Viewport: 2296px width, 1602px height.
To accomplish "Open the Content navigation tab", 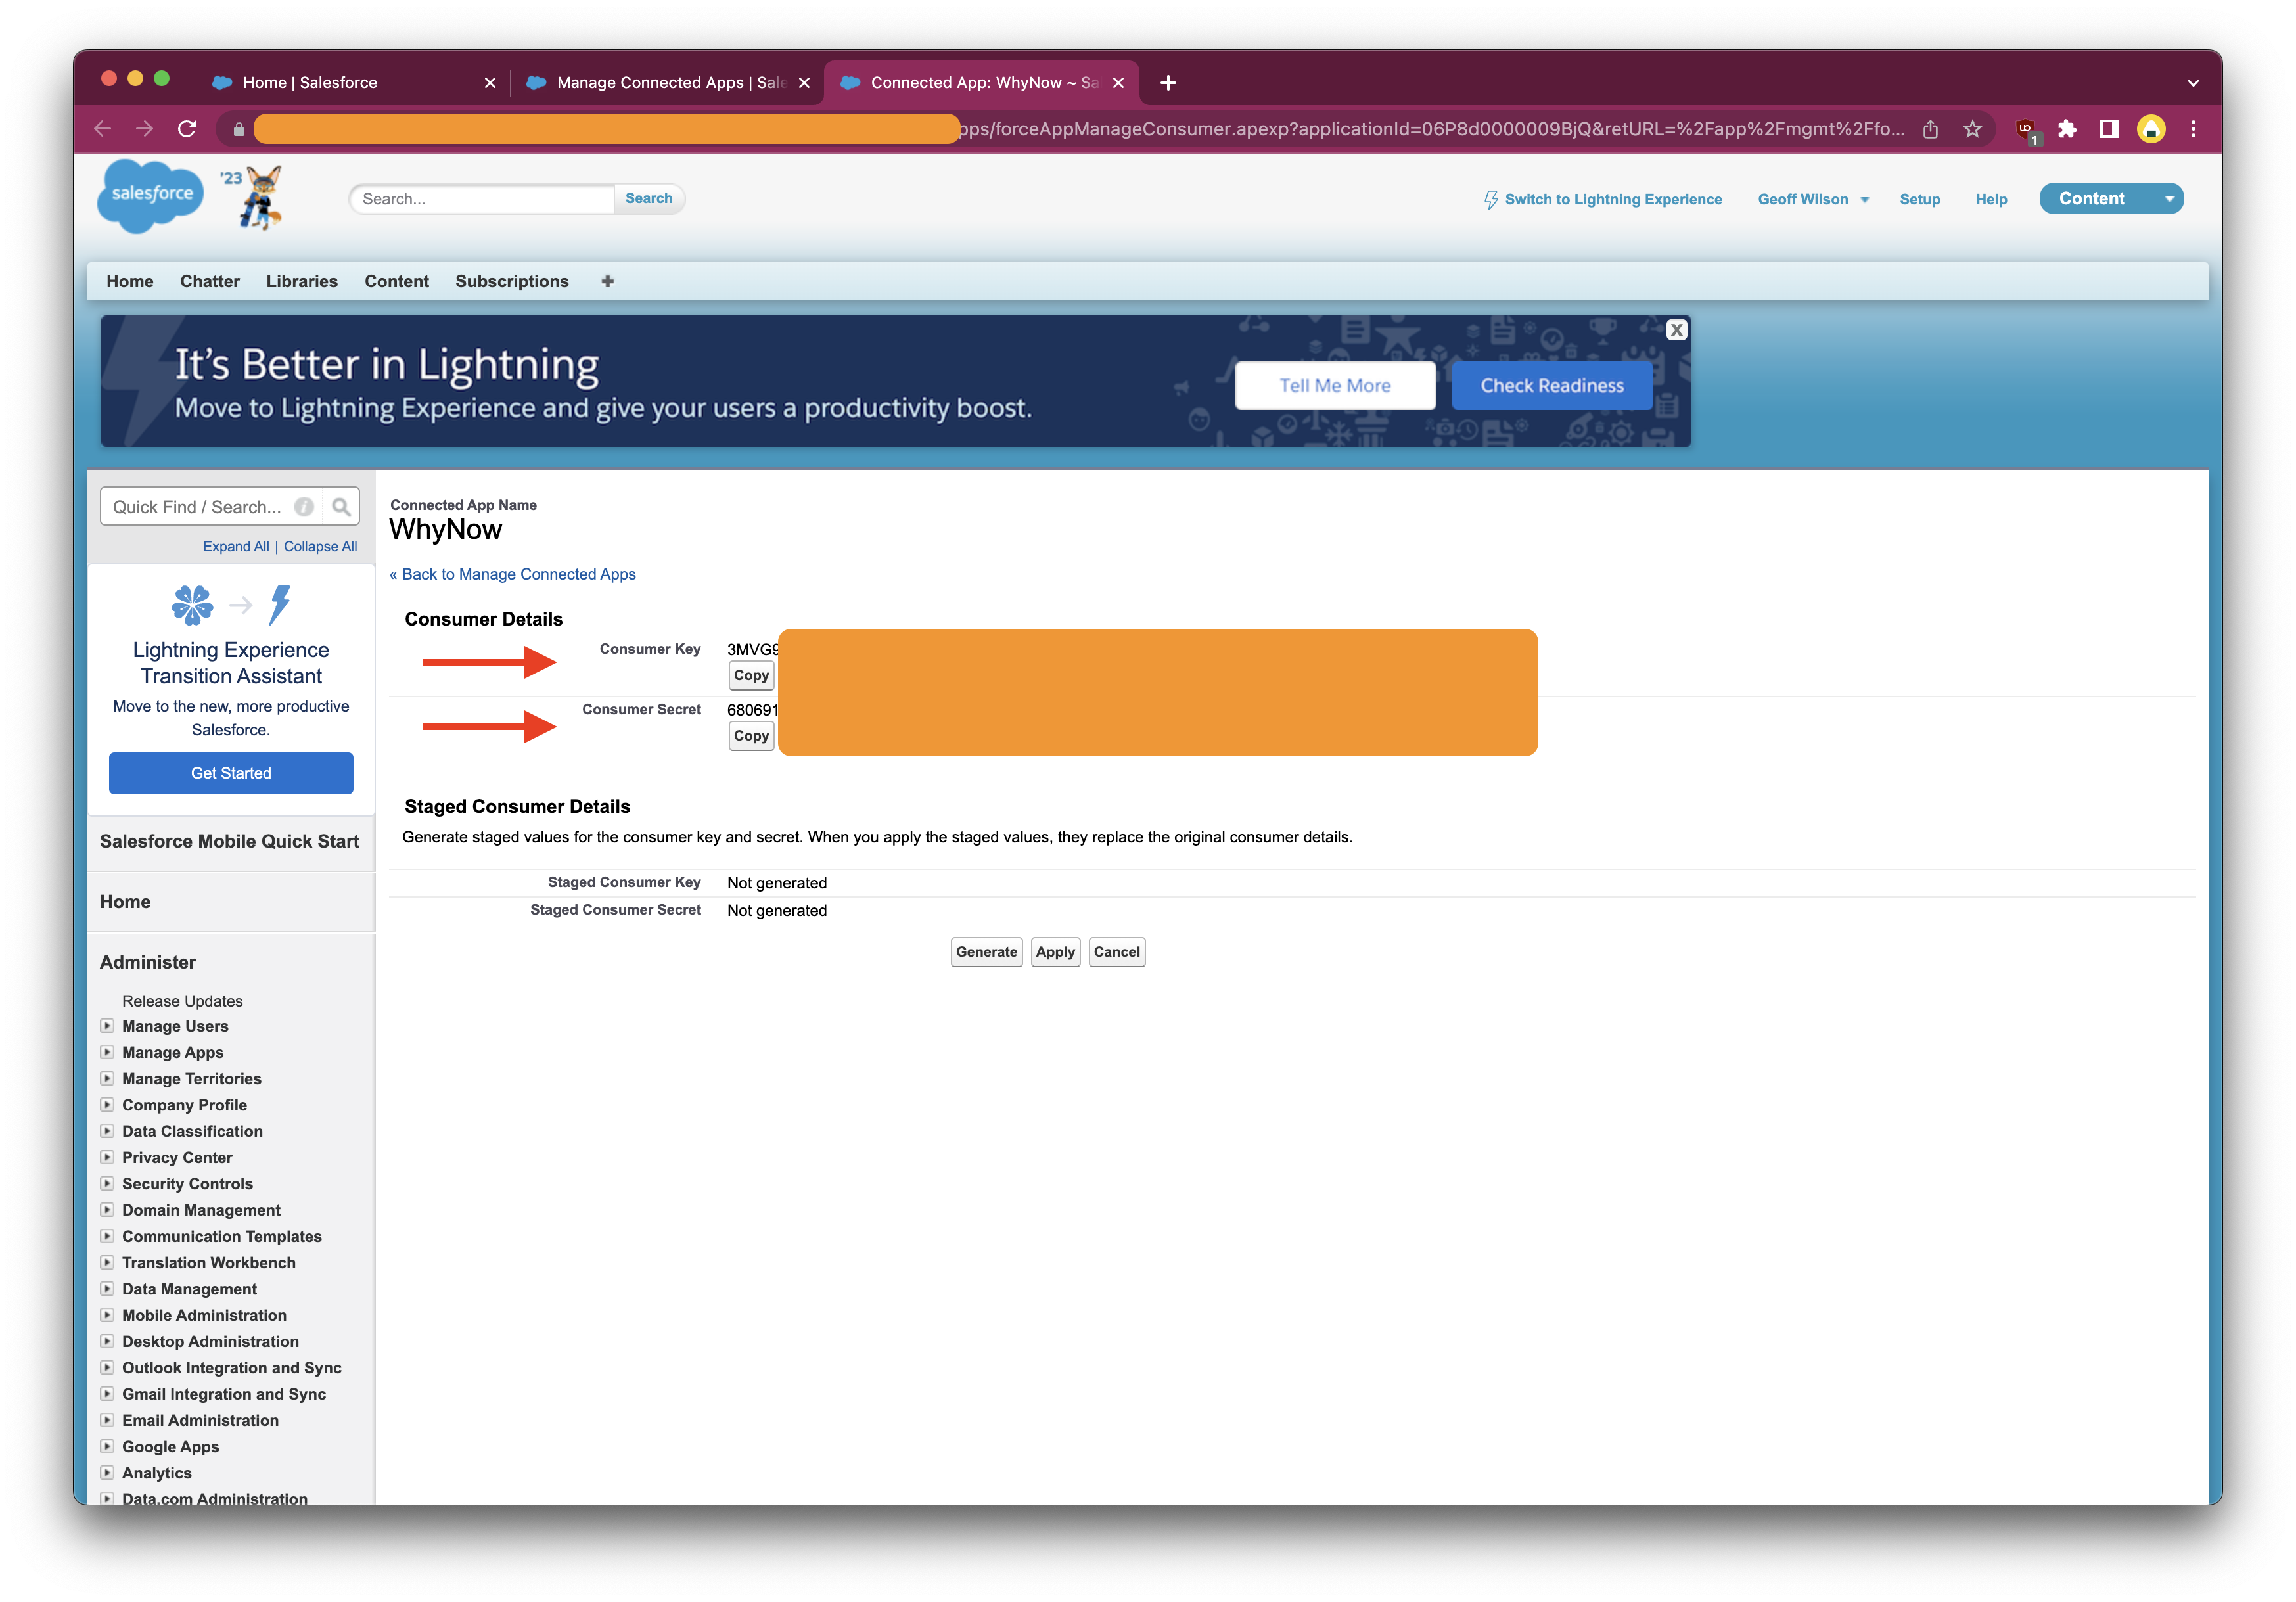I will pyautogui.click(x=397, y=281).
